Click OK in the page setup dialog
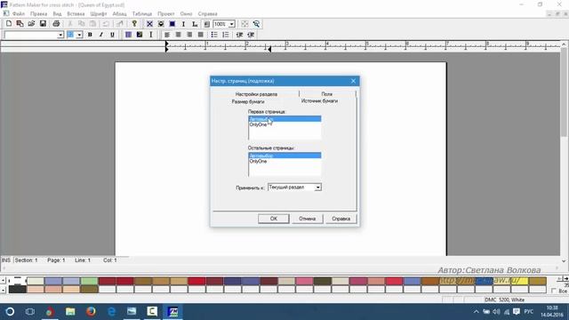569x320 pixels. point(274,219)
